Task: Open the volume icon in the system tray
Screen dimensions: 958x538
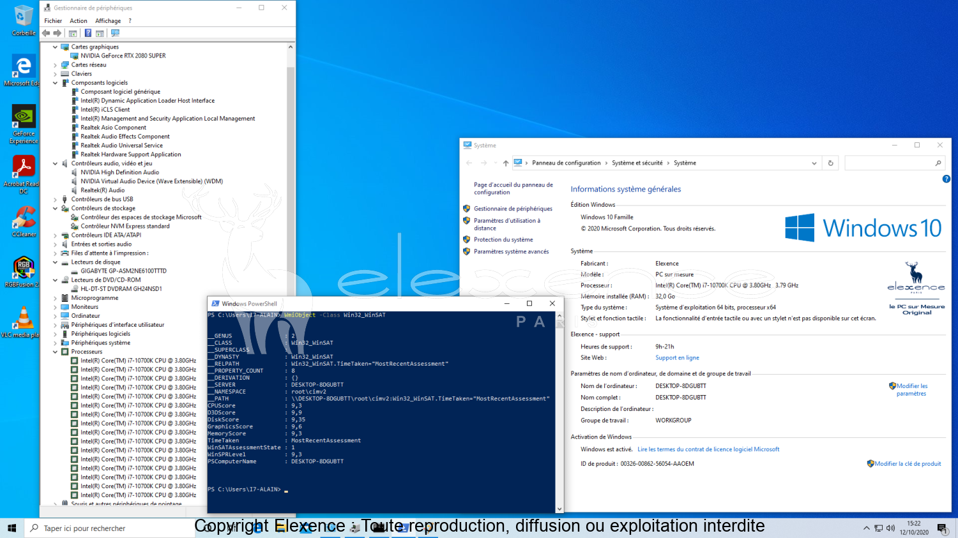Action: point(890,528)
